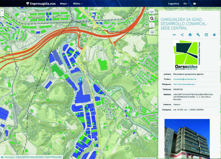Click the blue location pin on map
Screen dimensions: 221x159
(x=80, y=81)
